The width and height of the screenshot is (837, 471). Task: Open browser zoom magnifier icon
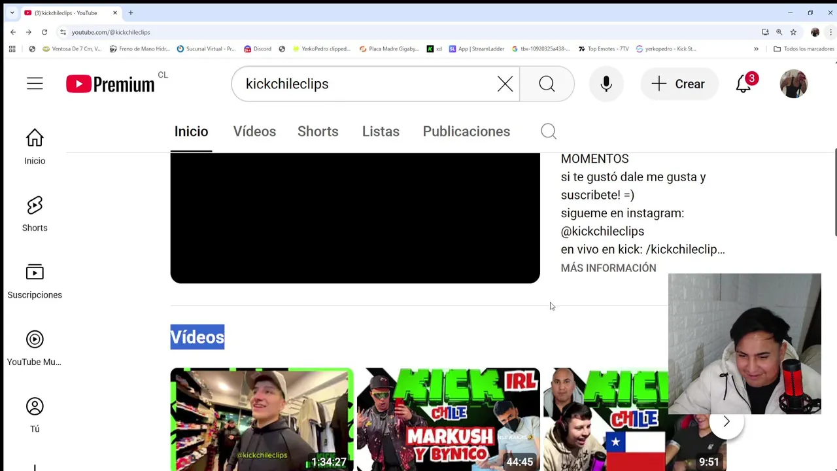779,32
